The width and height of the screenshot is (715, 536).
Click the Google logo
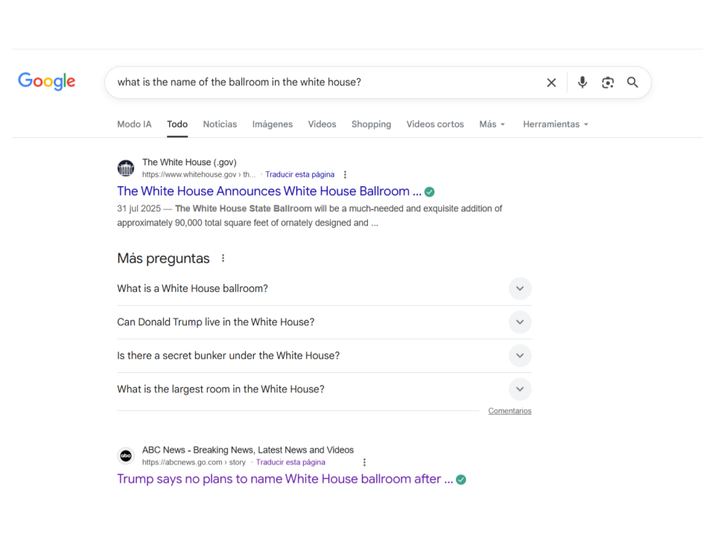coord(47,82)
